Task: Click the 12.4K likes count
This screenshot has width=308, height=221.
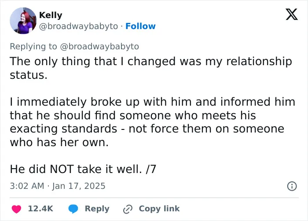Action: pos(40,209)
